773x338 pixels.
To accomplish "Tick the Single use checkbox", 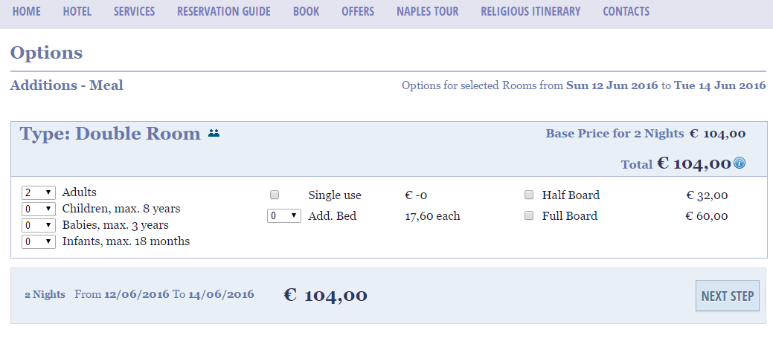I will click(x=275, y=195).
